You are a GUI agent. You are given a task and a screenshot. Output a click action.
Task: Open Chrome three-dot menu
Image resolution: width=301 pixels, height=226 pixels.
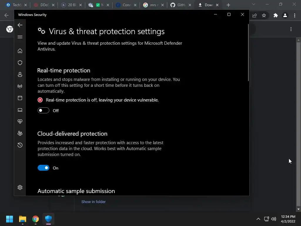(295, 15)
